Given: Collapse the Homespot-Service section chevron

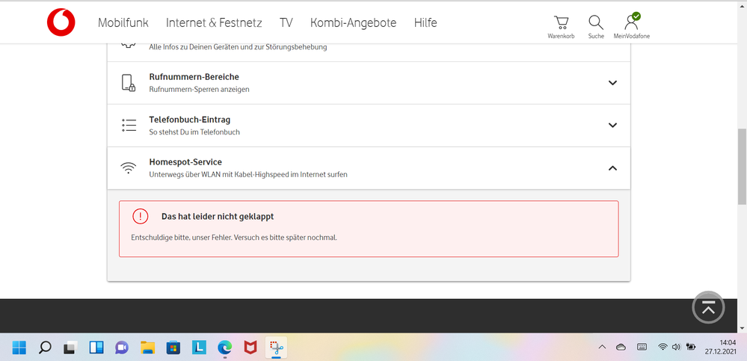Looking at the screenshot, I should point(612,167).
